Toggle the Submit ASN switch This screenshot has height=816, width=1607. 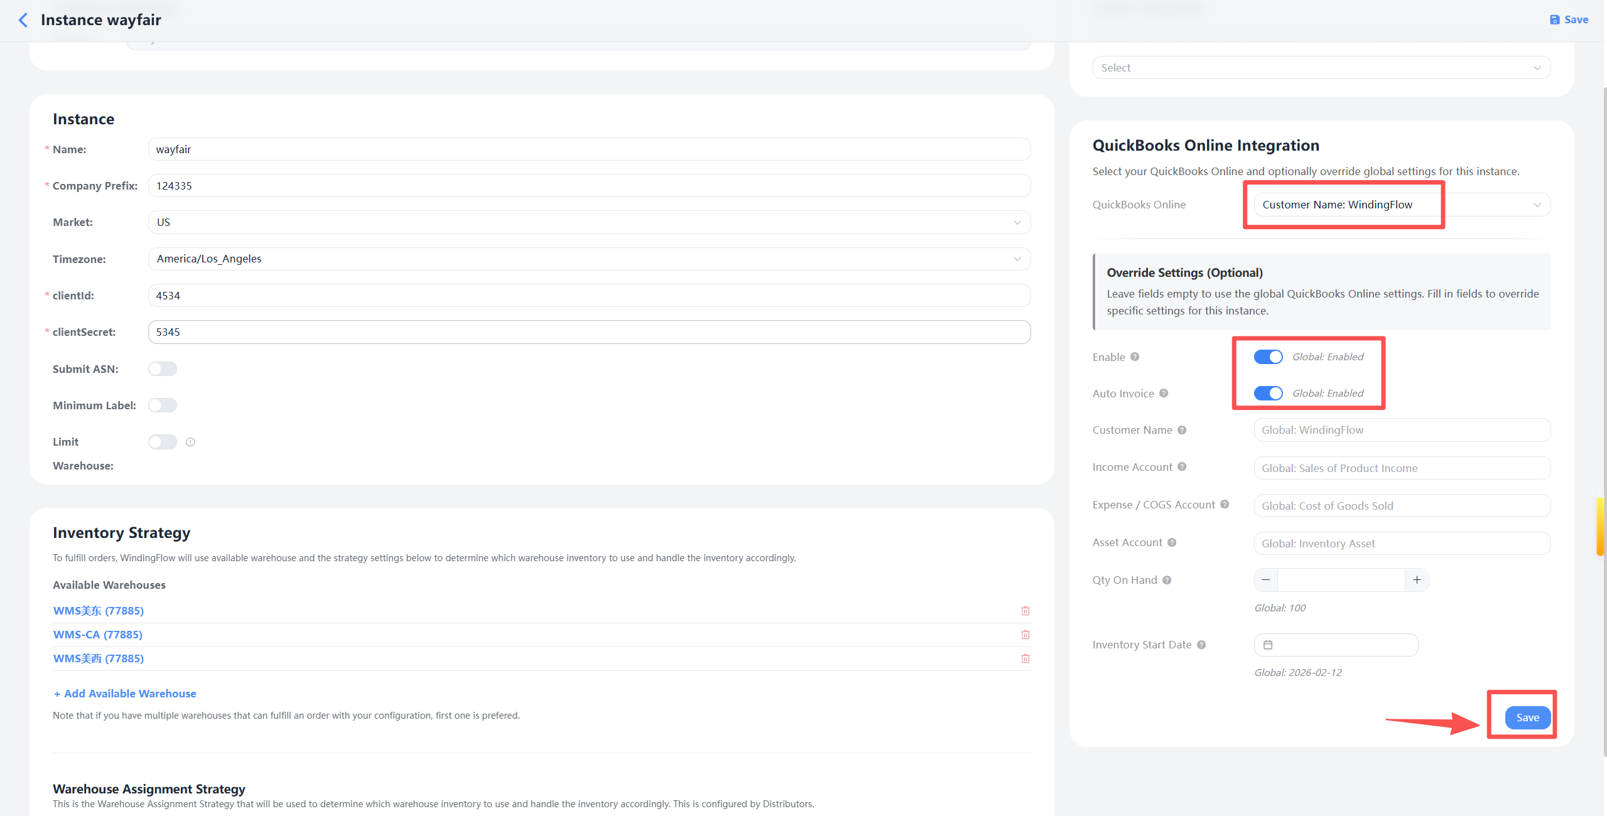click(163, 369)
